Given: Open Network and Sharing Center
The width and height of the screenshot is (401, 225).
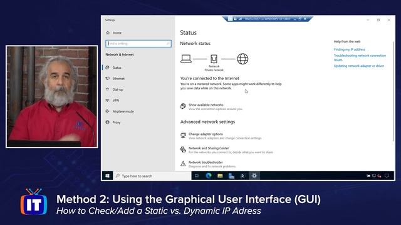Looking at the screenshot, I should tap(227, 150).
